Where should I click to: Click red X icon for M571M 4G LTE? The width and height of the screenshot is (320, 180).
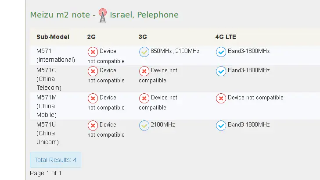[221, 98]
